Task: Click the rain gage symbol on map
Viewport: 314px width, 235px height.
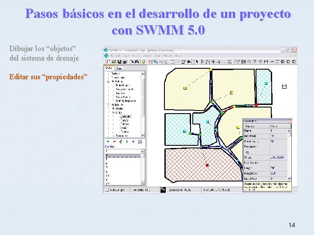Action: tap(284, 87)
